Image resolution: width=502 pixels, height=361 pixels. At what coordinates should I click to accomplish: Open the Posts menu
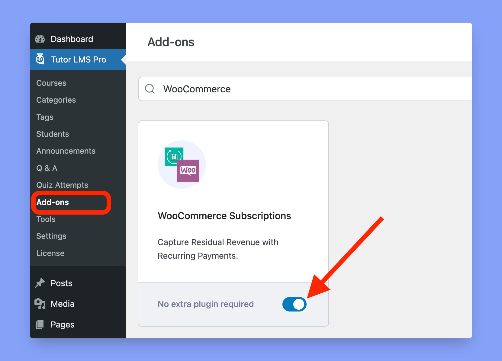click(x=78, y=283)
